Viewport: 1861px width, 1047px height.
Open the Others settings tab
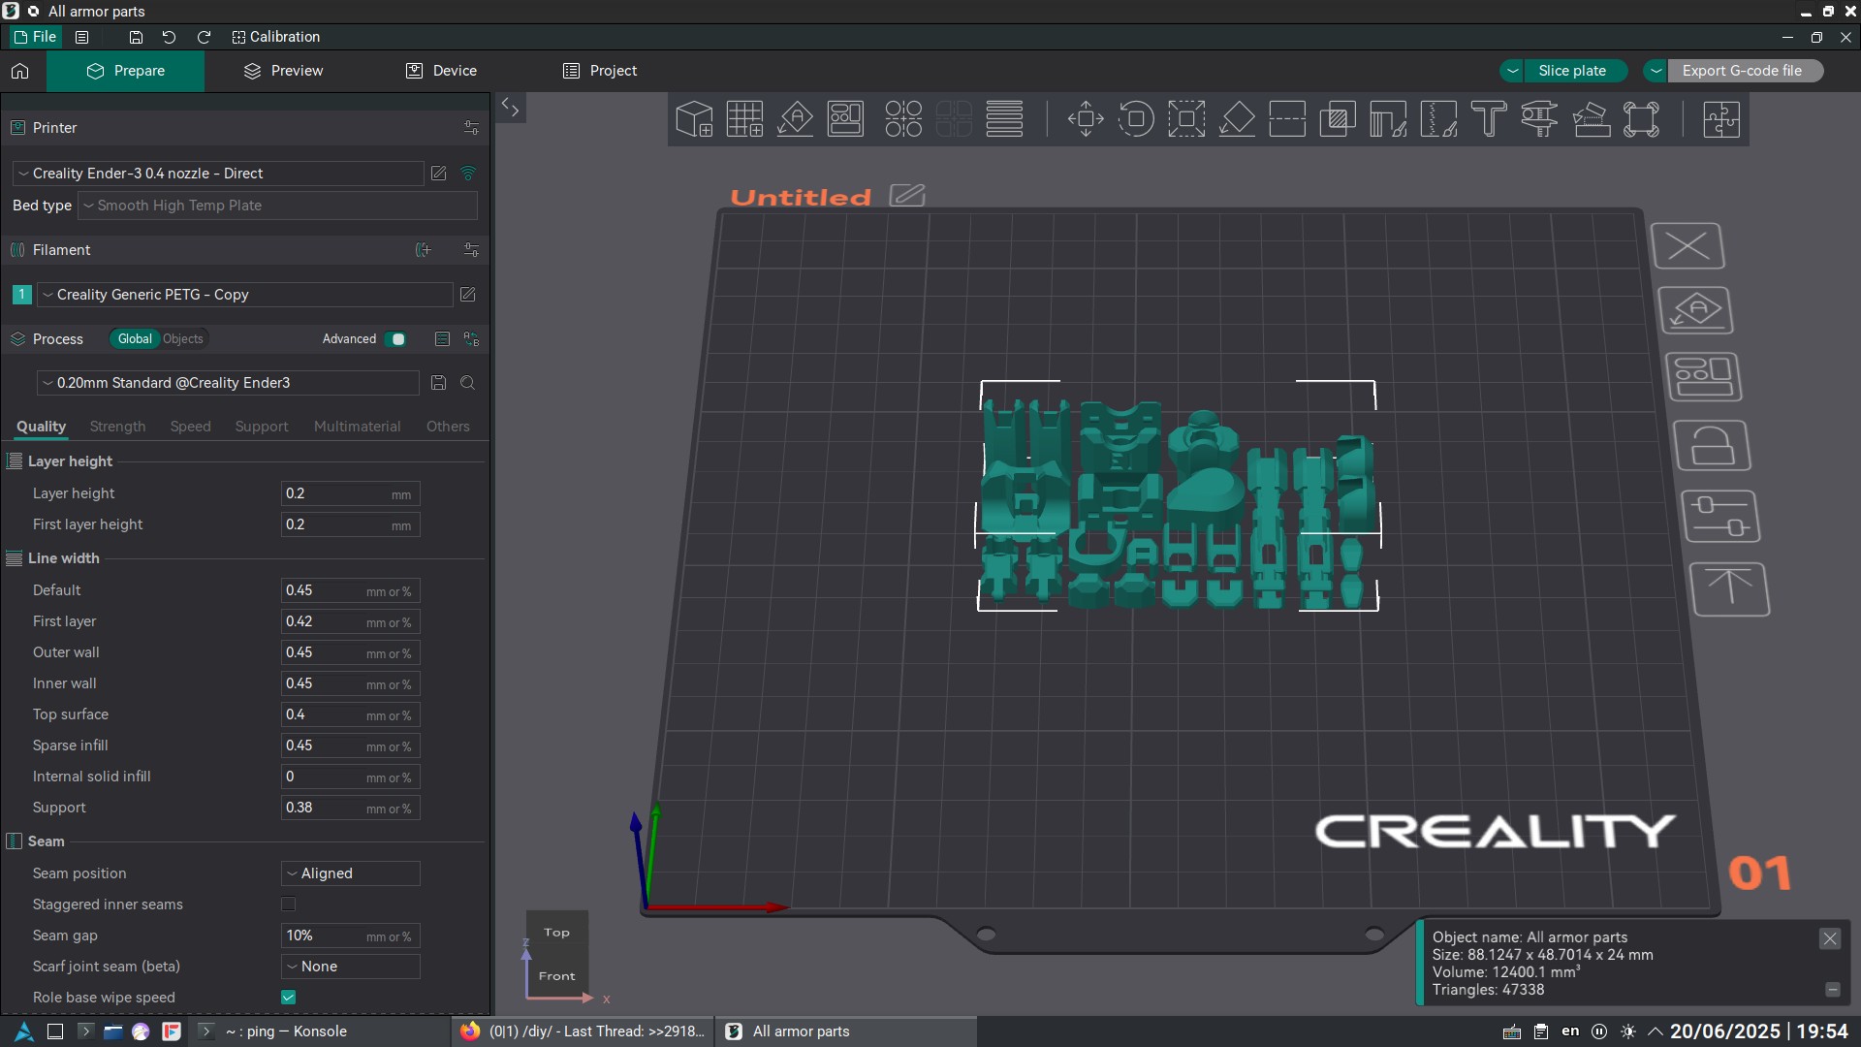pos(448,427)
